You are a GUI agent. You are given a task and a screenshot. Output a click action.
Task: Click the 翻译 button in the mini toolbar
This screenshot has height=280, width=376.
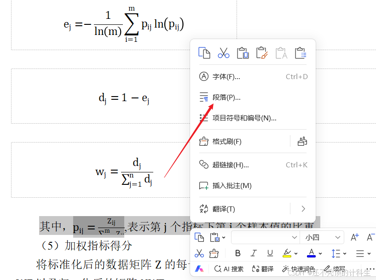pyautogui.click(x=263, y=269)
